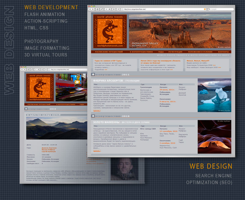Screen dimensions: 245x200
Task: Increase text size with large A, front browser
Action: [109, 9]
